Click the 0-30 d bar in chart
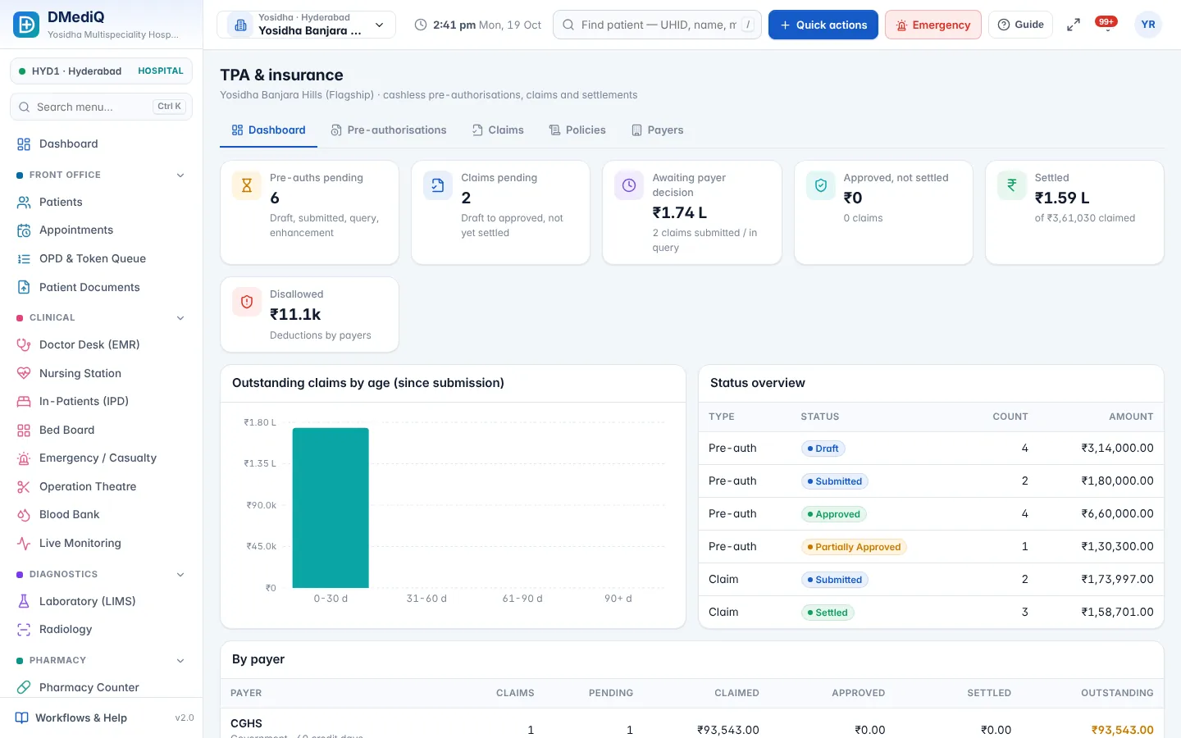Image resolution: width=1181 pixels, height=738 pixels. pyautogui.click(x=331, y=508)
